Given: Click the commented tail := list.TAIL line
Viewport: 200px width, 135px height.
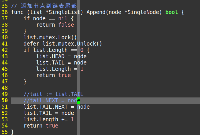Looking at the screenshot, I should [54, 94].
